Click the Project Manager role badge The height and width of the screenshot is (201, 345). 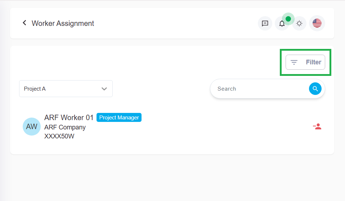coord(119,118)
